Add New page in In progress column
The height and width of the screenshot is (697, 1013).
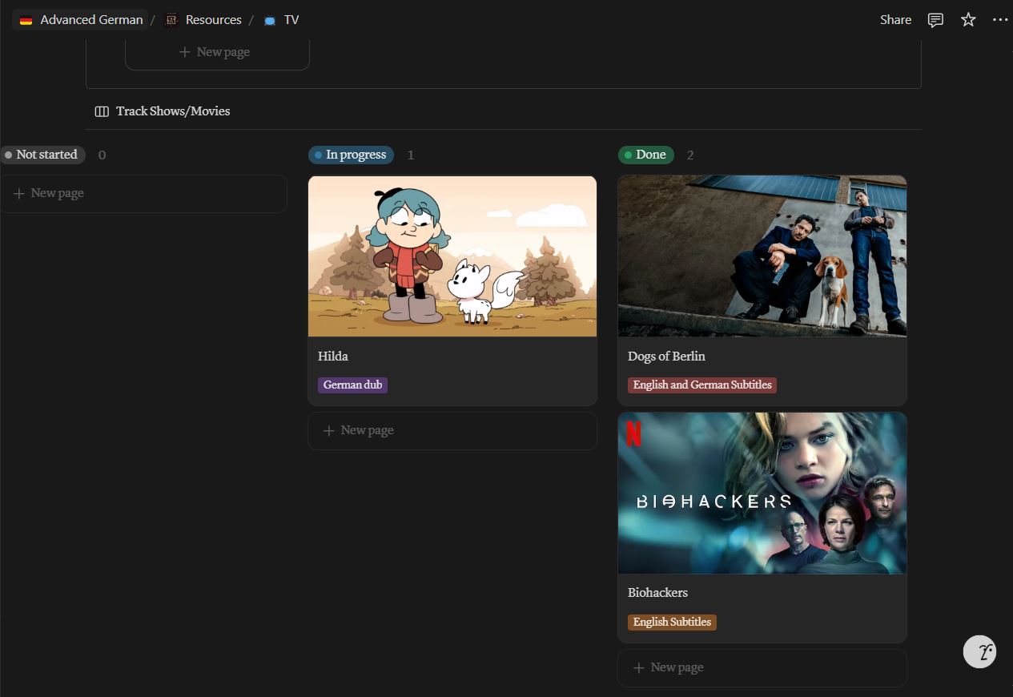[452, 430]
